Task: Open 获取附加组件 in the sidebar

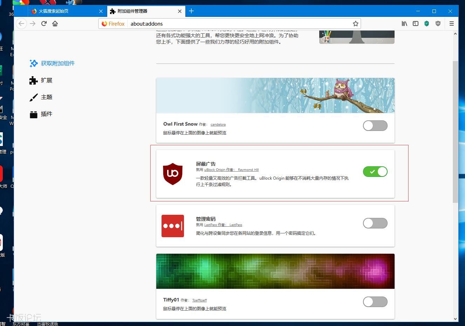Action: 52,63
